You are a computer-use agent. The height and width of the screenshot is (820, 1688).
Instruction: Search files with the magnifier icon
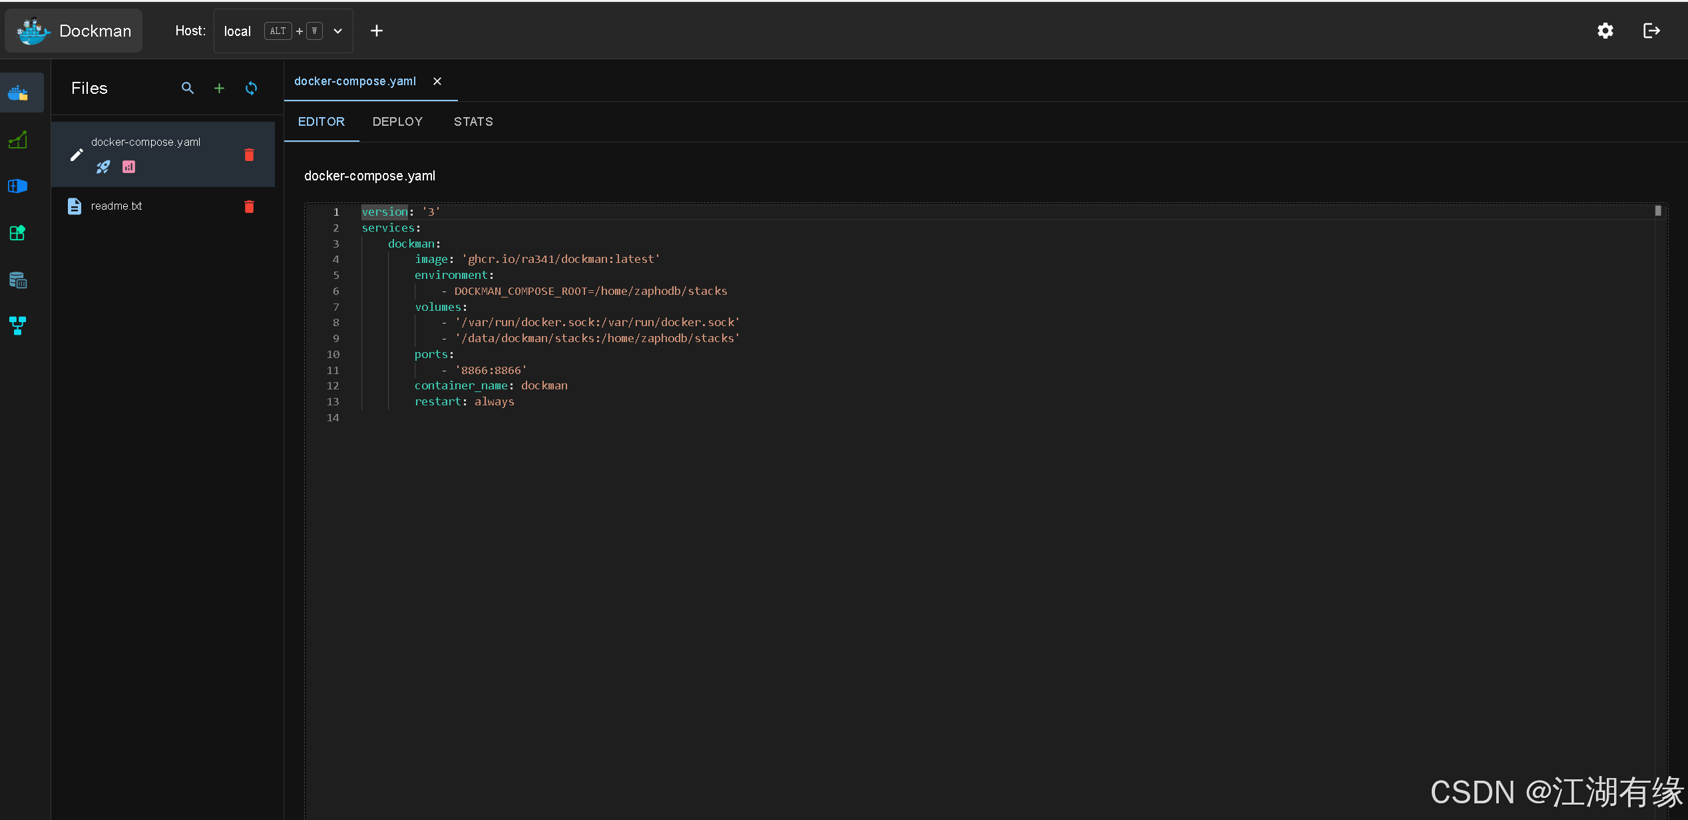pos(188,88)
